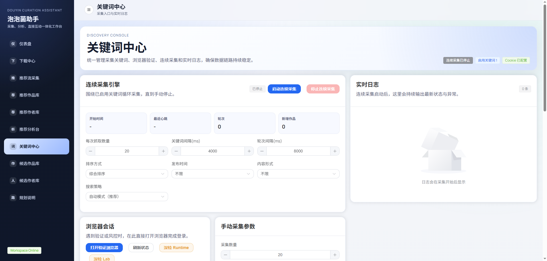Click the 轮次间隔 input showing 8000
Viewport: 547px width, 261px height.
[x=298, y=151]
